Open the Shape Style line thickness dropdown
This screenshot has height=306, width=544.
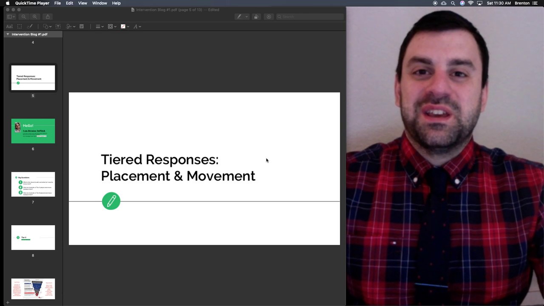click(x=99, y=26)
